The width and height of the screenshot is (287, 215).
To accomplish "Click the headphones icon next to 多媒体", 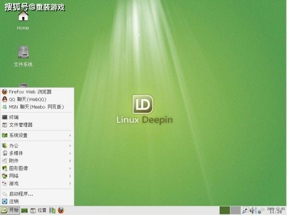I will click(x=5, y=153).
